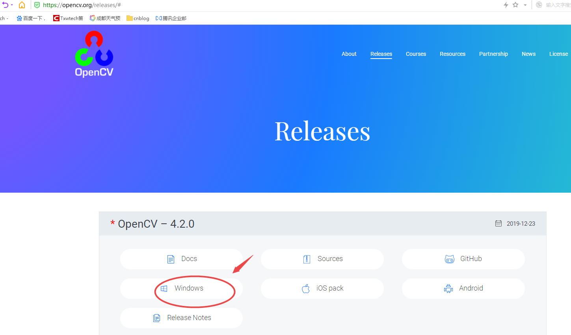Open the 百度一下 bookmark
571x335 pixels.
(x=31, y=18)
